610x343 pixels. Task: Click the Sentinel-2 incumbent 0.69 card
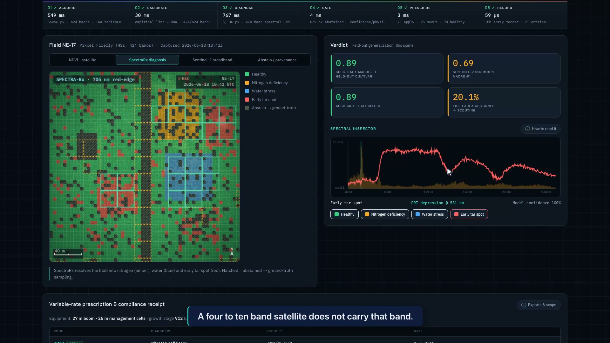coord(504,69)
